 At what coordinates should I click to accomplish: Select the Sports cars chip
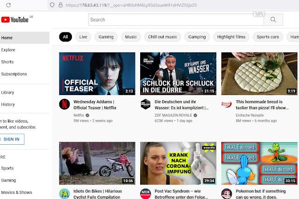(268, 37)
